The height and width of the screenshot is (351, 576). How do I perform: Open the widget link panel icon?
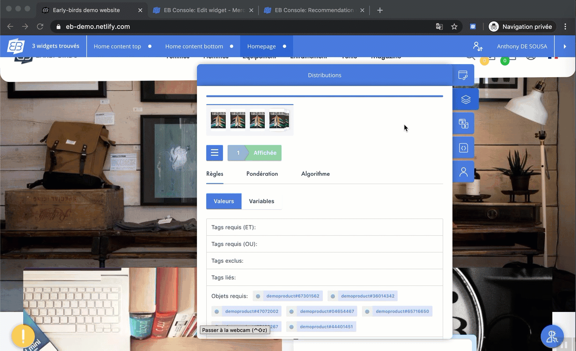tap(463, 75)
